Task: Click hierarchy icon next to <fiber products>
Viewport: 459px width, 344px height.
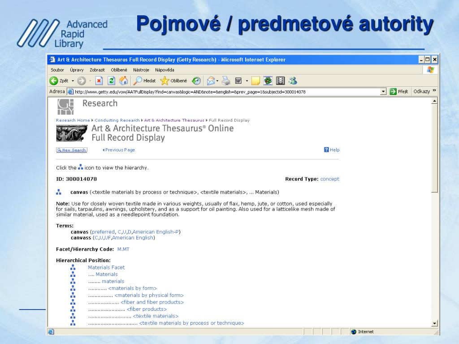Action: coord(73,309)
